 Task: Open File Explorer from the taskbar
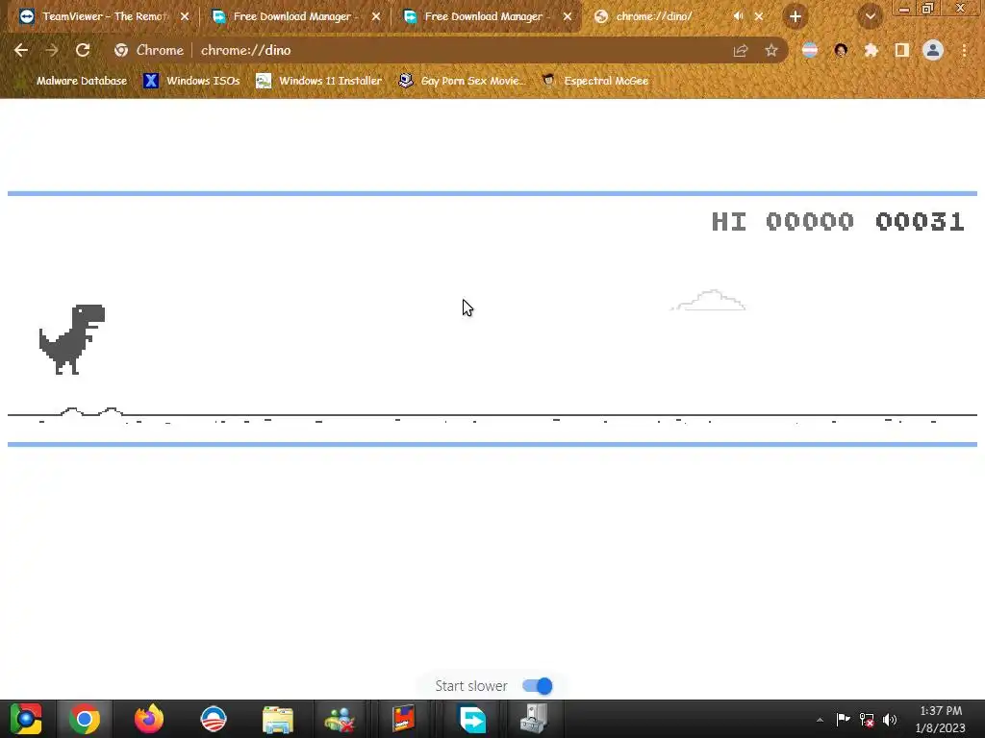(x=278, y=719)
